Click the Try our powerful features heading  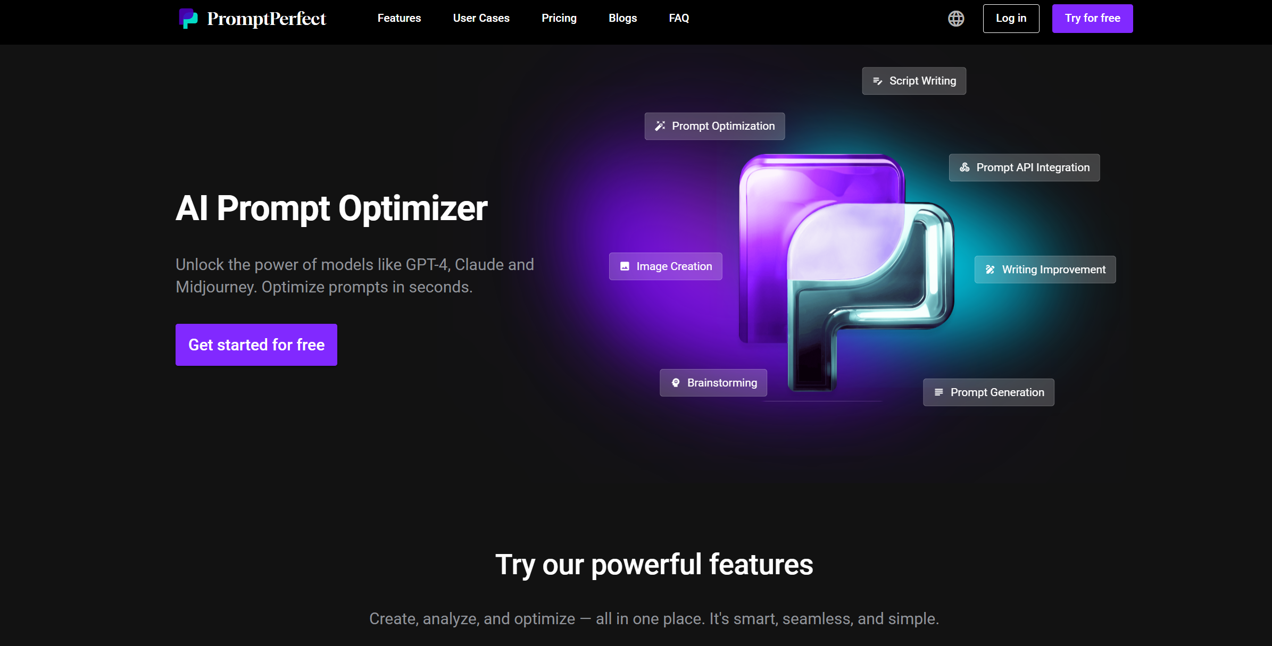coord(654,565)
